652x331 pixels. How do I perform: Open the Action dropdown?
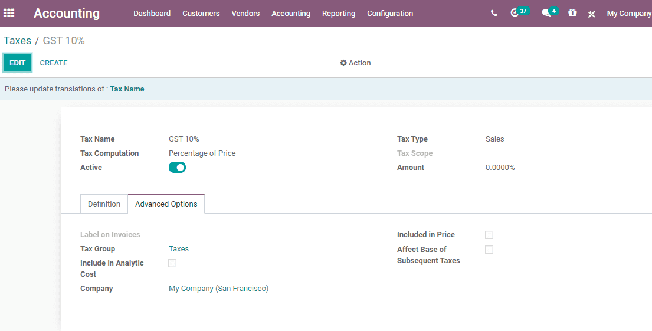coord(356,63)
